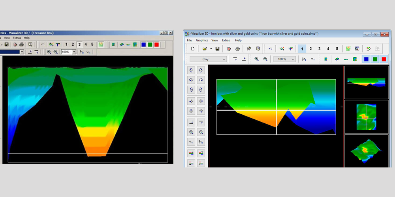Click the second rotate button in side panel's top row
The height and width of the screenshot is (197, 395).
coord(201,71)
